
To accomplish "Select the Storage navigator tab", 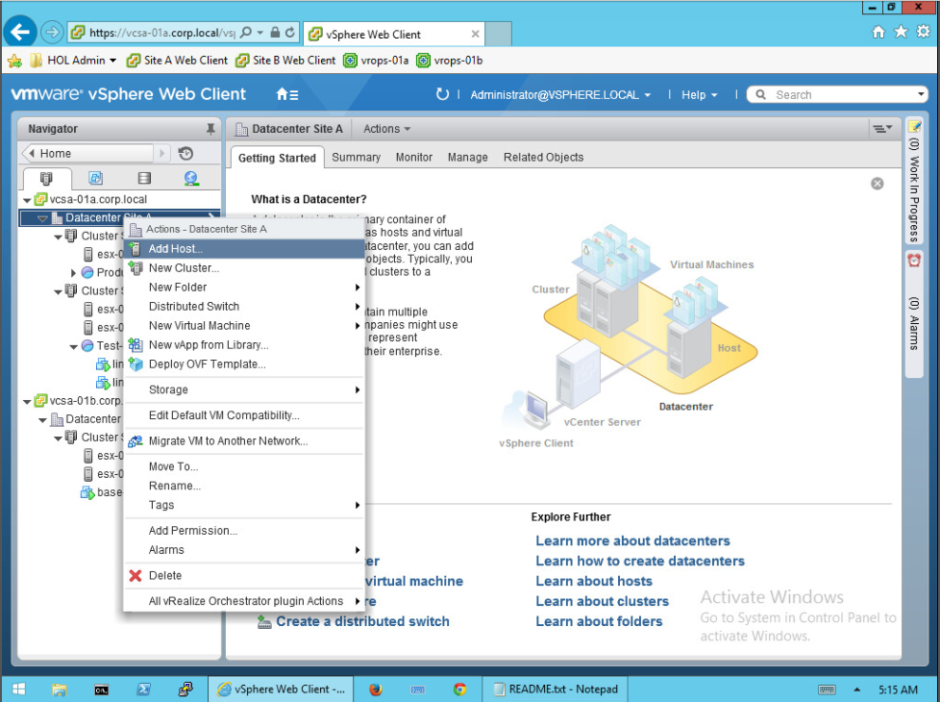I will [144, 178].
